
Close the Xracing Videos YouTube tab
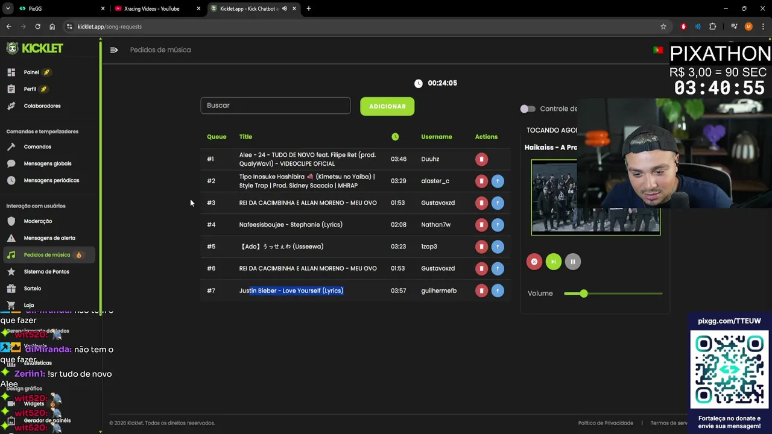tap(198, 8)
